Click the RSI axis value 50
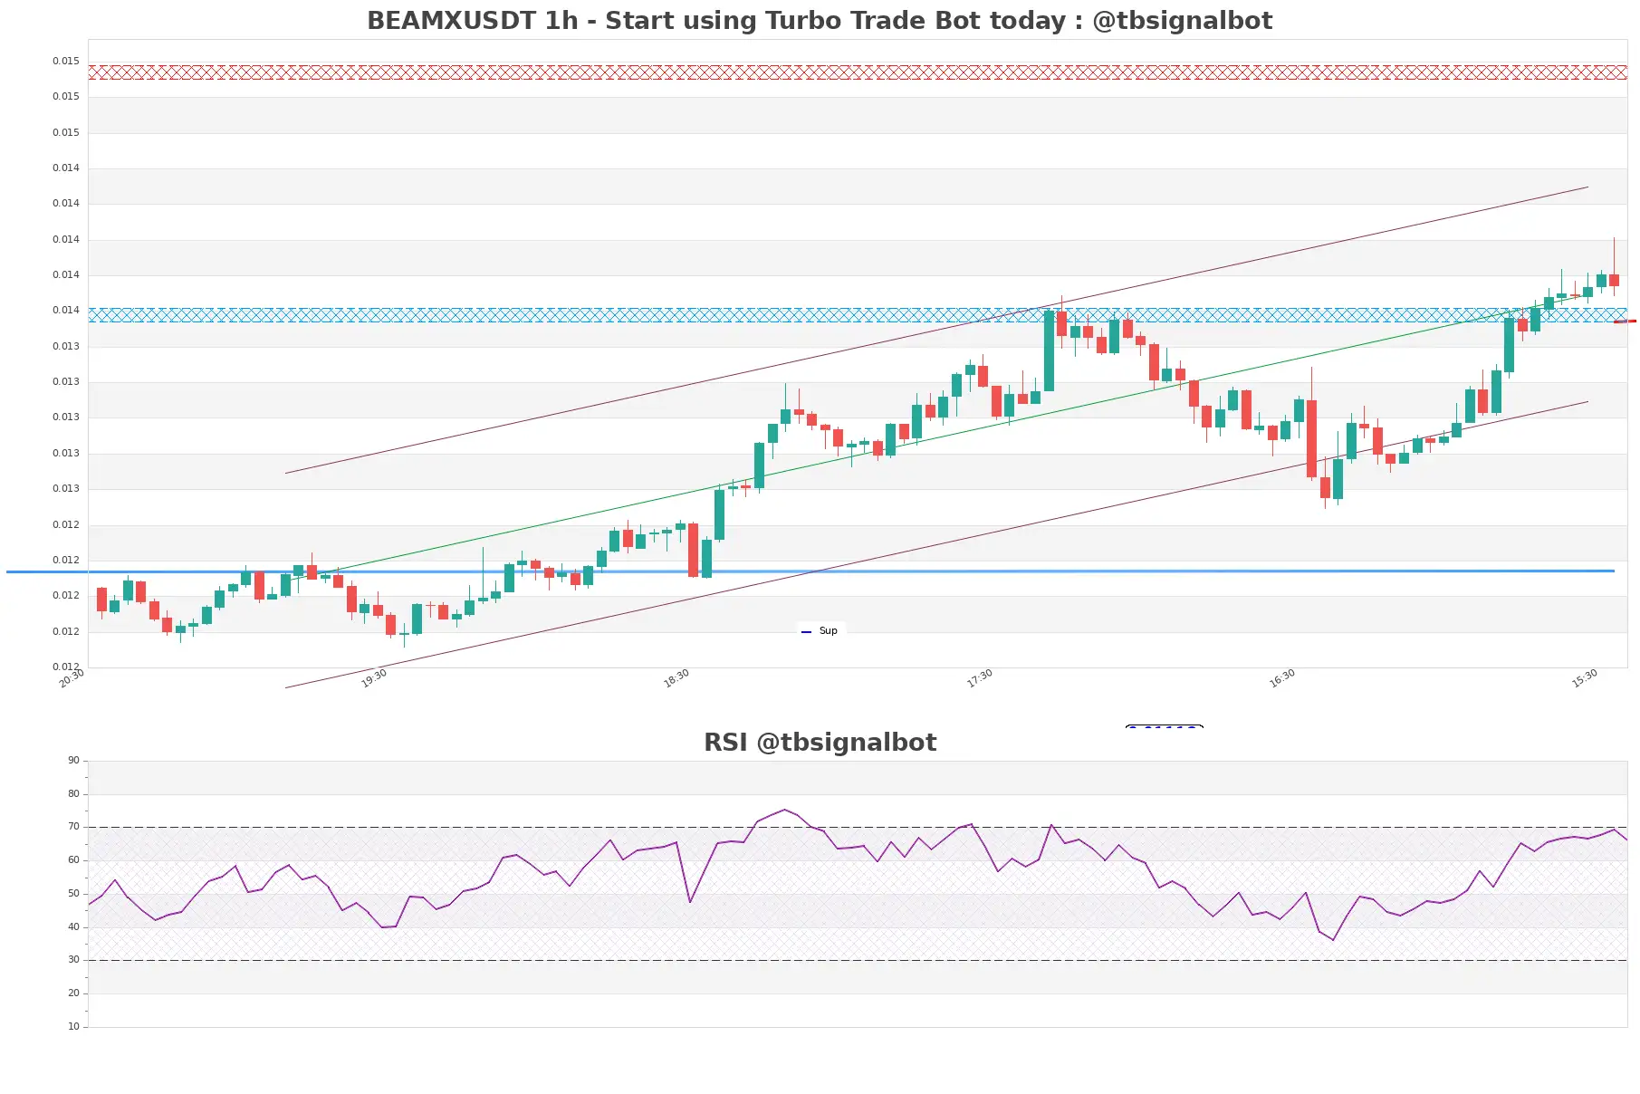This screenshot has height=1094, width=1640. (x=73, y=894)
